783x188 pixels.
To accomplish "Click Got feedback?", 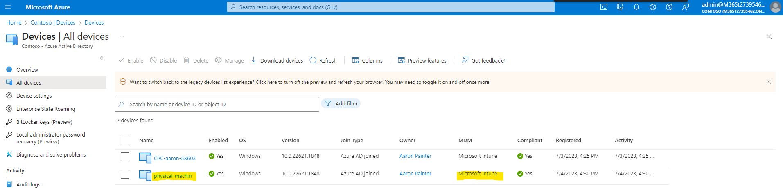I will point(483,60).
